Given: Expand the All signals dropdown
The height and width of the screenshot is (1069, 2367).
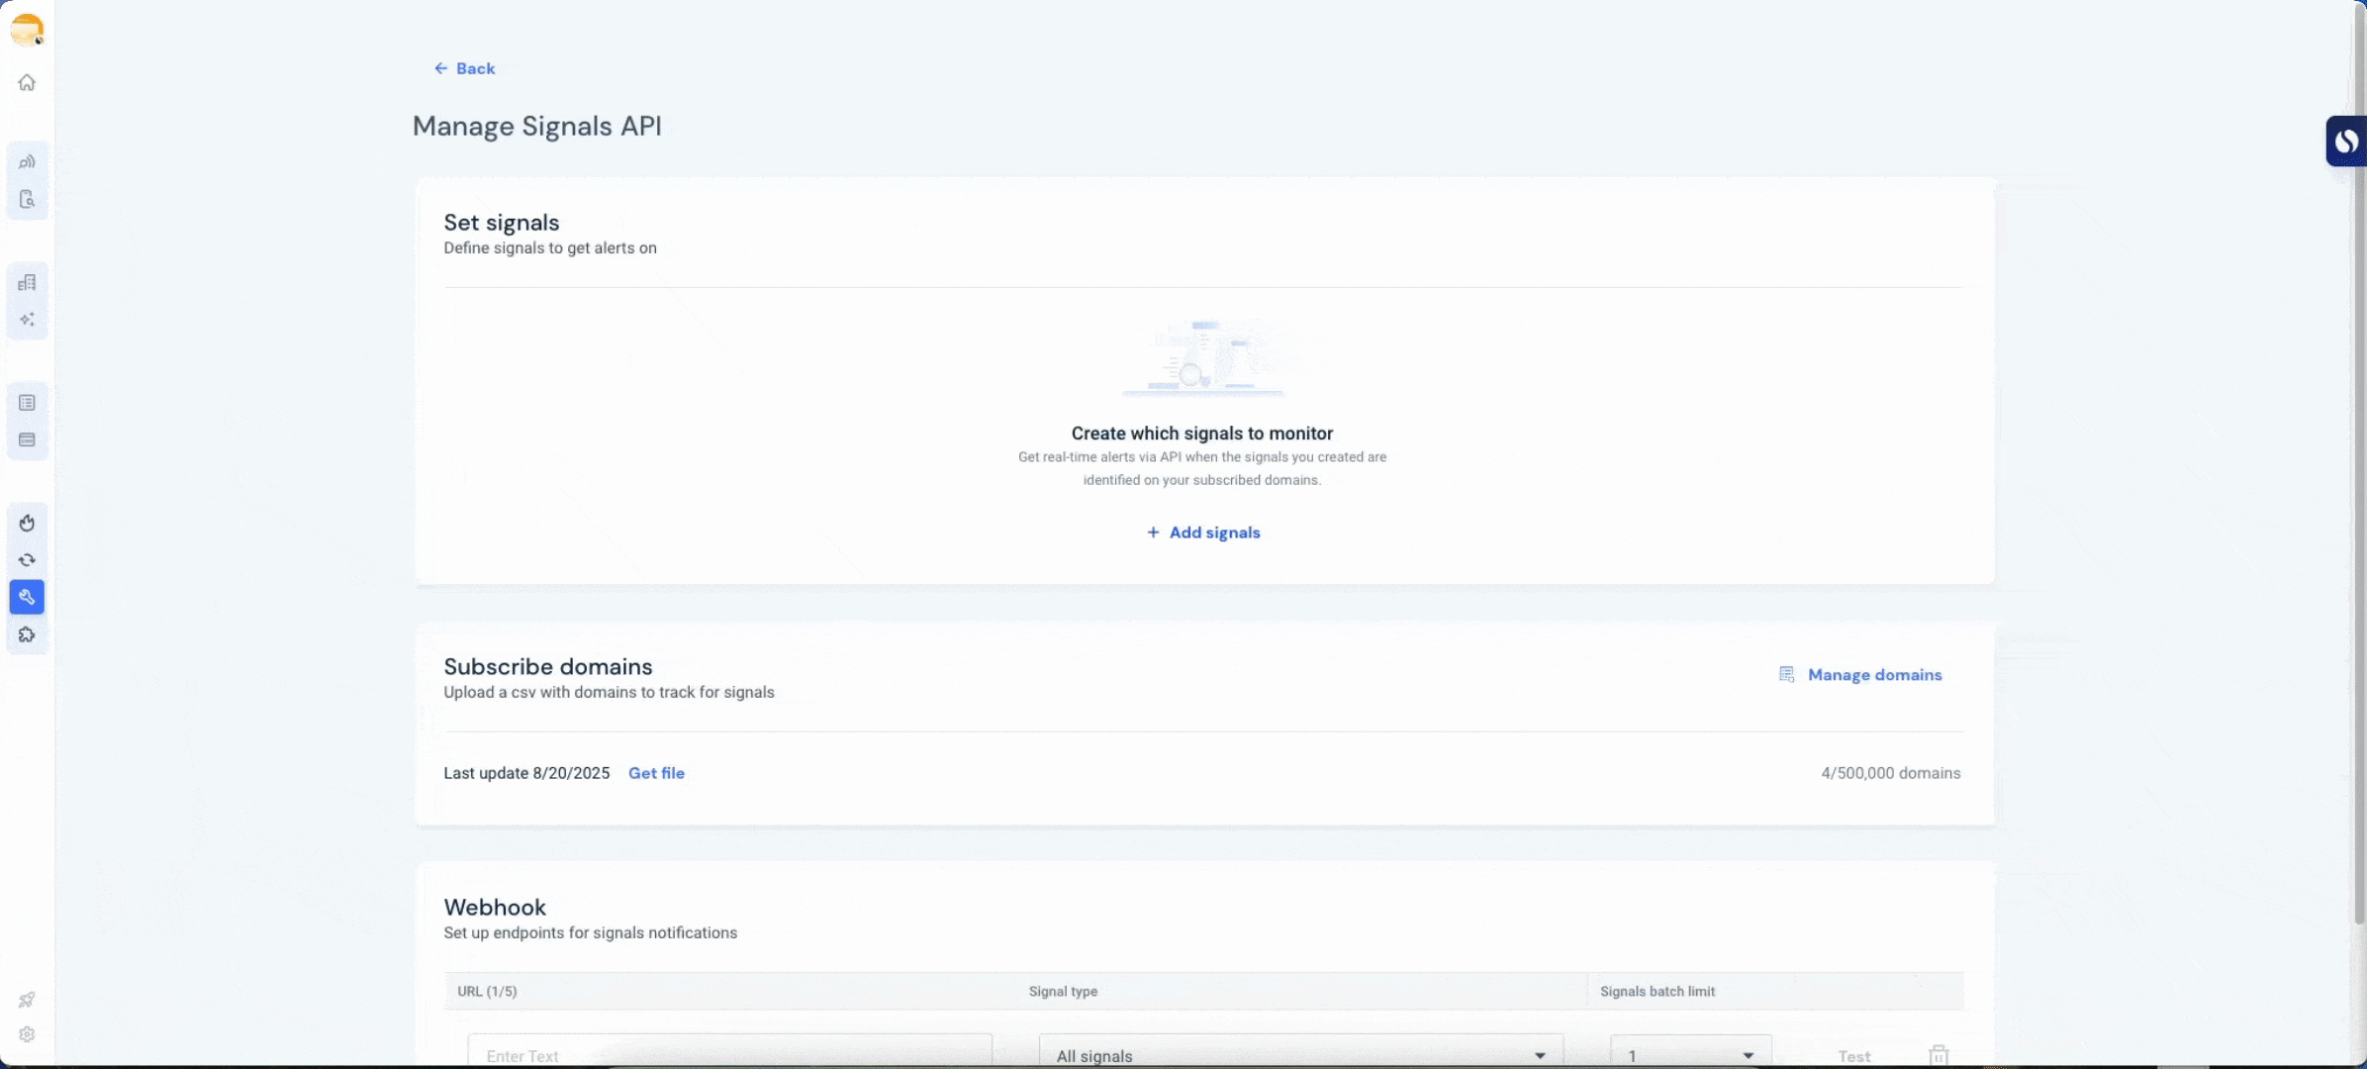Looking at the screenshot, I should pos(1300,1055).
